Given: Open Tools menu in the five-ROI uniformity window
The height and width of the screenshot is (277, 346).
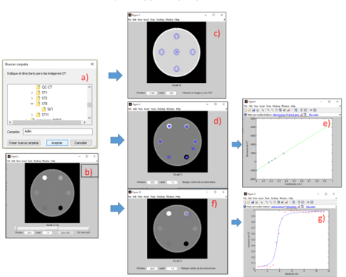Looking at the screenshot, I should pyautogui.click(x=152, y=19).
